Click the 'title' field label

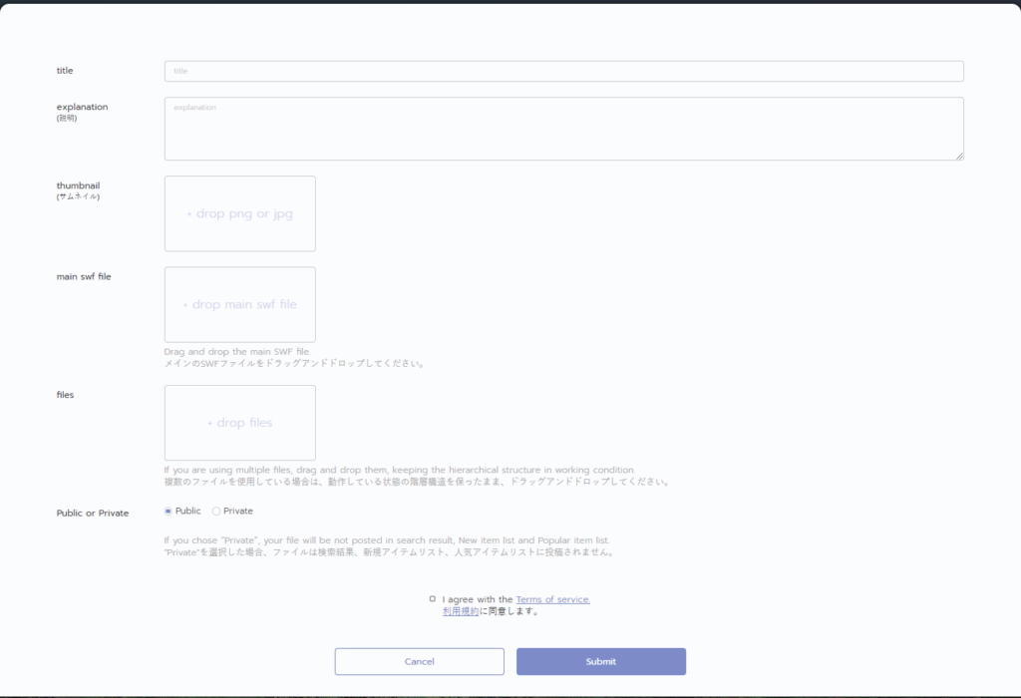[x=65, y=71]
